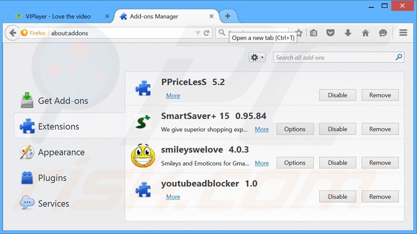
Task: Click the PPriceLesS extension puzzle icon
Action: tap(143, 88)
